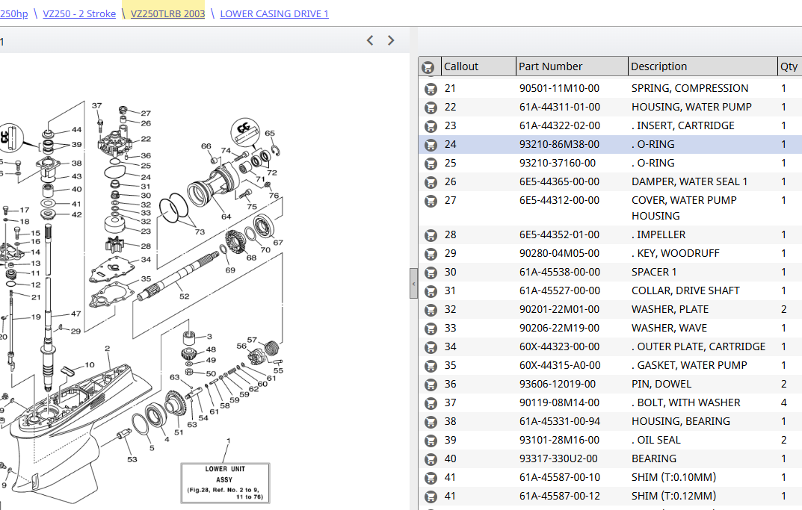Click callout 73 on the diagram

pyautogui.click(x=200, y=231)
